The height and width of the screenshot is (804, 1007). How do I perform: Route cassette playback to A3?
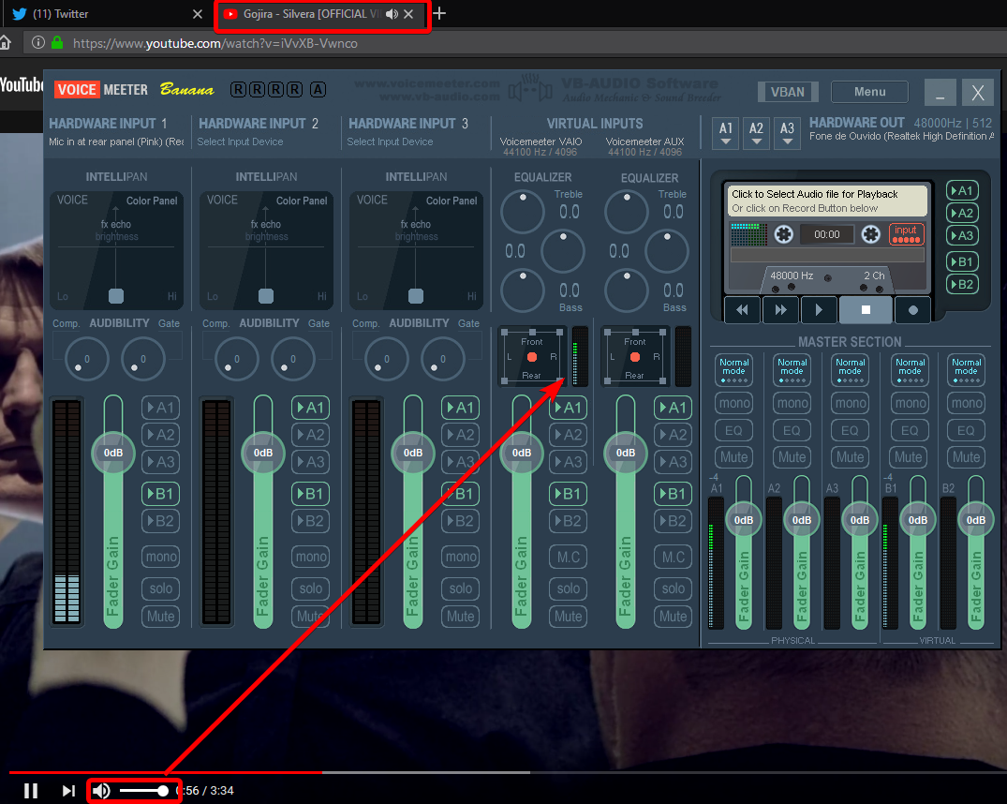(x=962, y=235)
